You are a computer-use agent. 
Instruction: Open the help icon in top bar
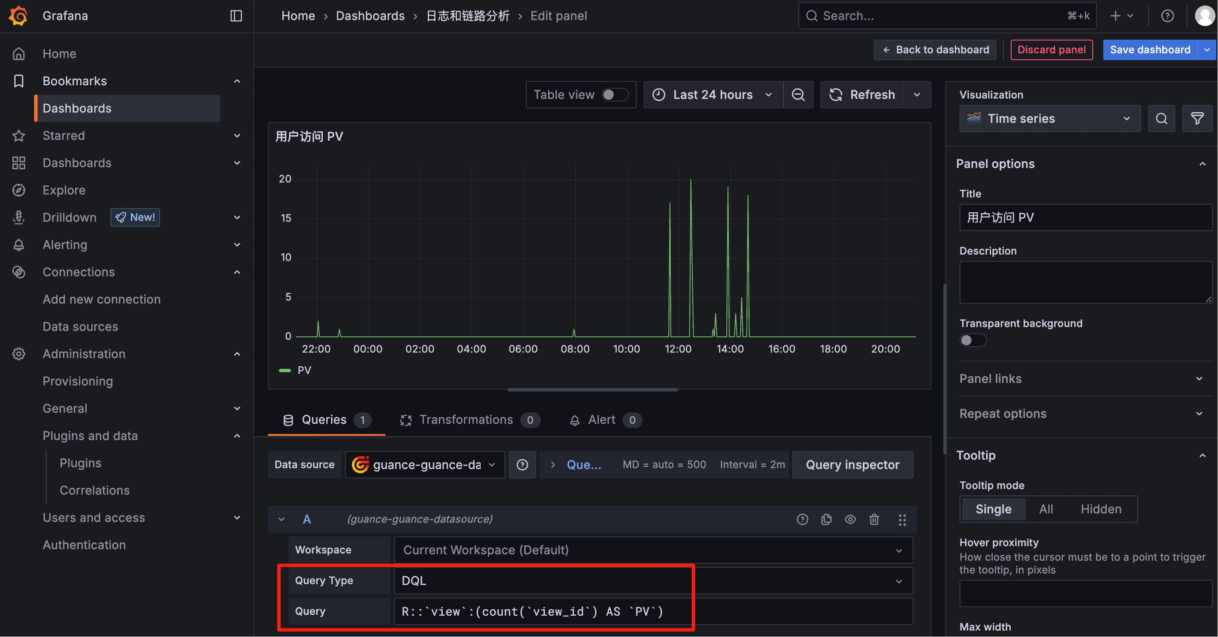pos(1167,16)
